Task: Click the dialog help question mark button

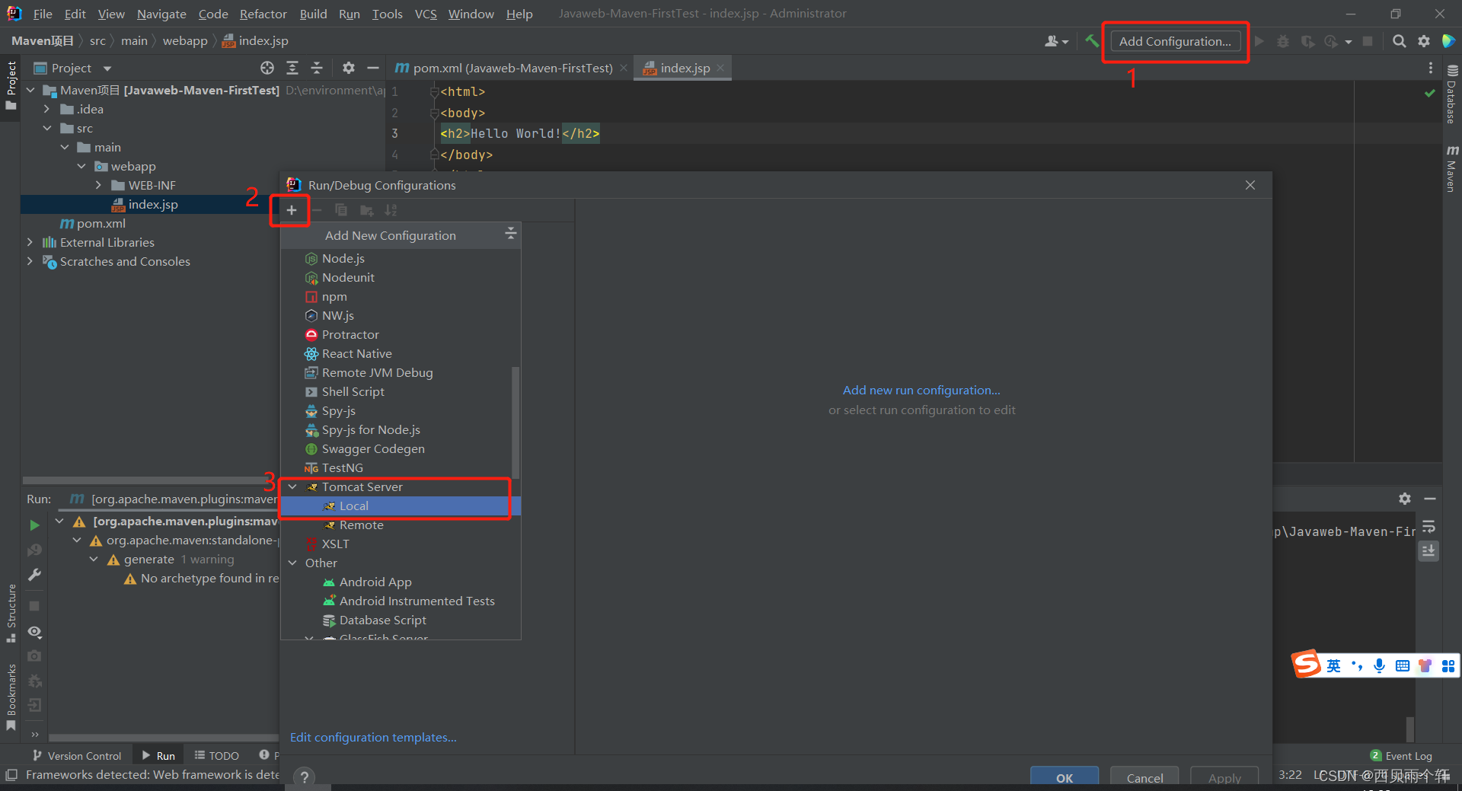Action: coord(304,777)
